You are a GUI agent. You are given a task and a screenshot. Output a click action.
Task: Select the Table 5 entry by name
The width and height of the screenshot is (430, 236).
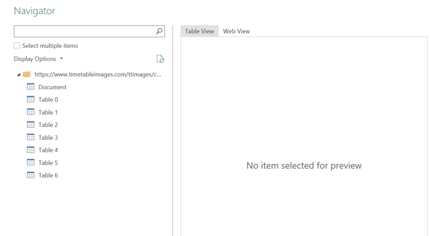[48, 163]
